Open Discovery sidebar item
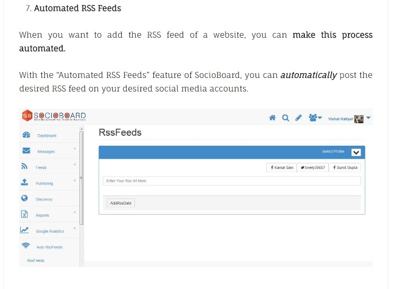Image resolution: width=403 pixels, height=289 pixels. point(44,199)
